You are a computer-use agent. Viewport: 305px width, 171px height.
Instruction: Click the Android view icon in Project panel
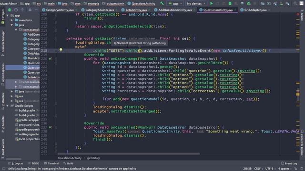coord(10,9)
